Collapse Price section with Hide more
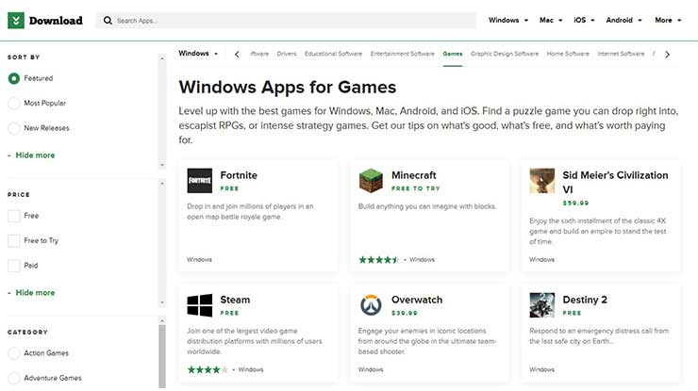The width and height of the screenshot is (698, 391). pos(35,293)
